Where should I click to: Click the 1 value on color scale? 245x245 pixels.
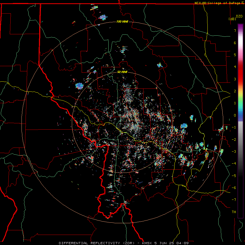click(235, 103)
